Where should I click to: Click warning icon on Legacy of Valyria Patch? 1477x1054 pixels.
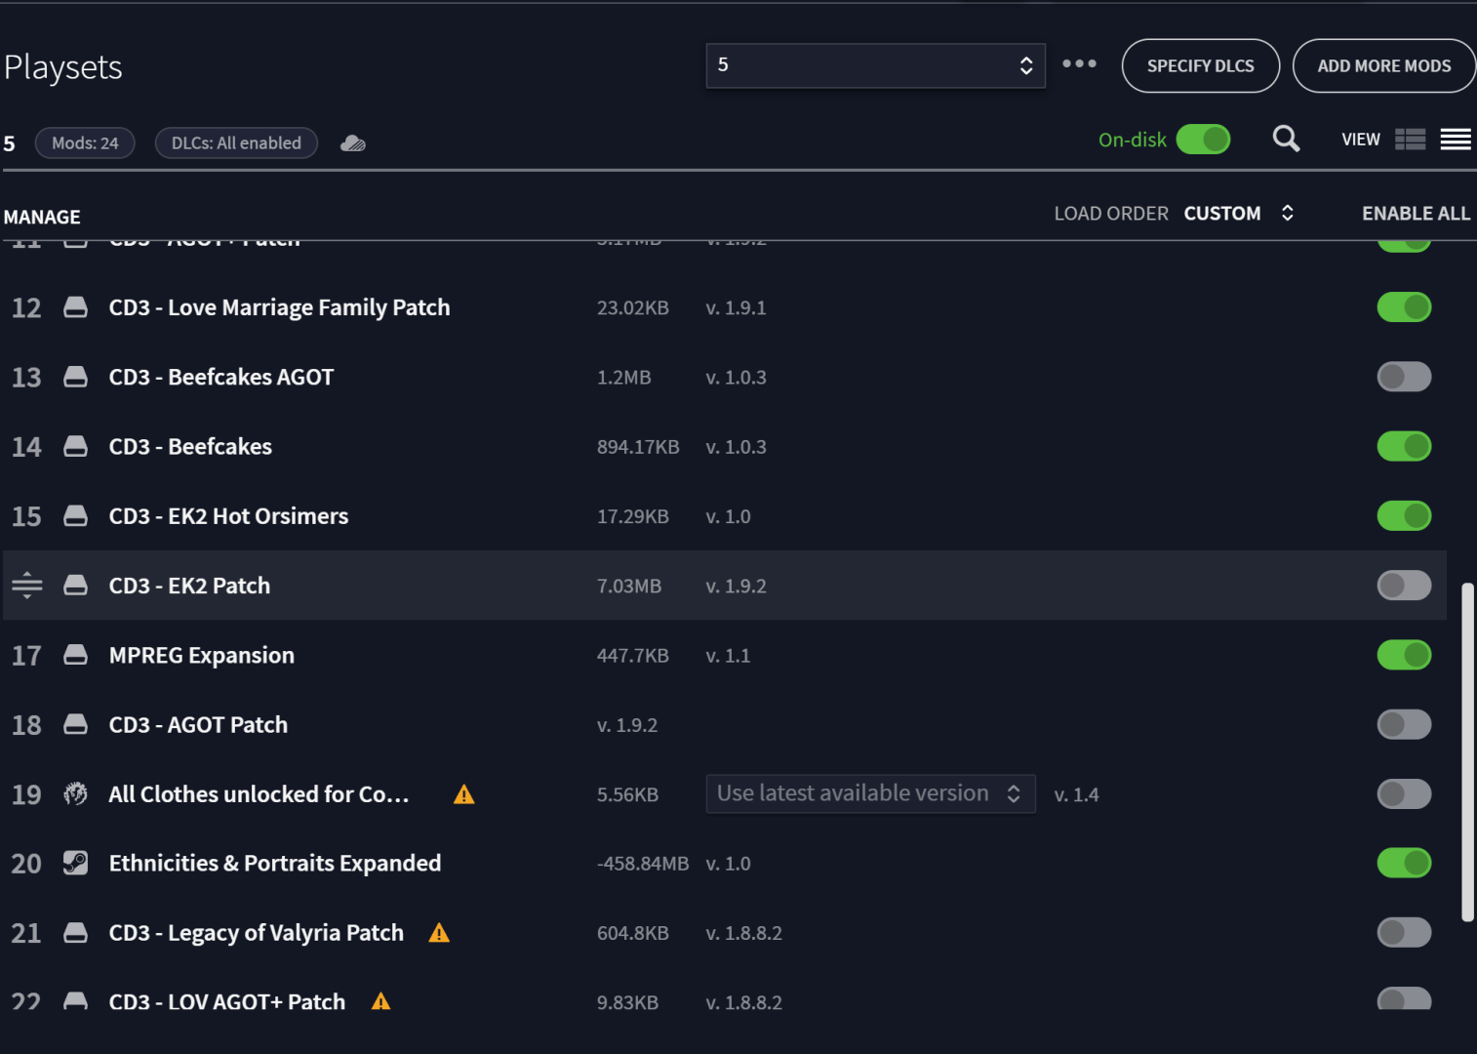point(439,933)
